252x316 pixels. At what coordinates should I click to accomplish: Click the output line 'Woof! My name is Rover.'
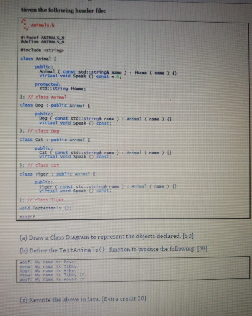(49, 262)
